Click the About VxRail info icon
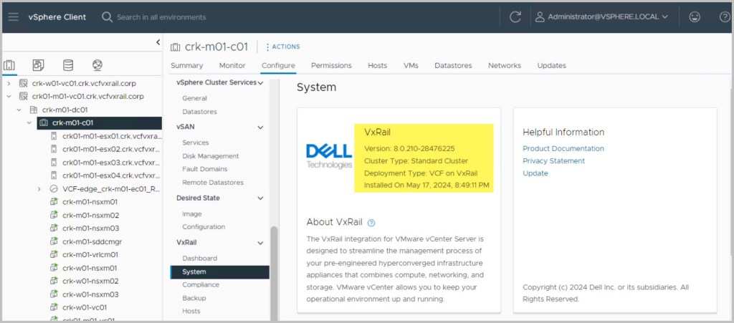This screenshot has width=734, height=323. [371, 223]
